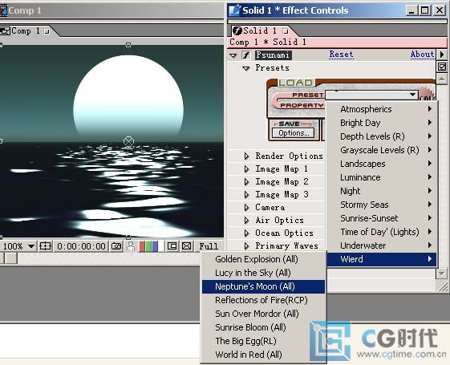
Task: Toggle the green channel swatch
Action: tap(148, 246)
